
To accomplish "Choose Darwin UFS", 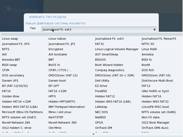I will click(x=10, y=81).
